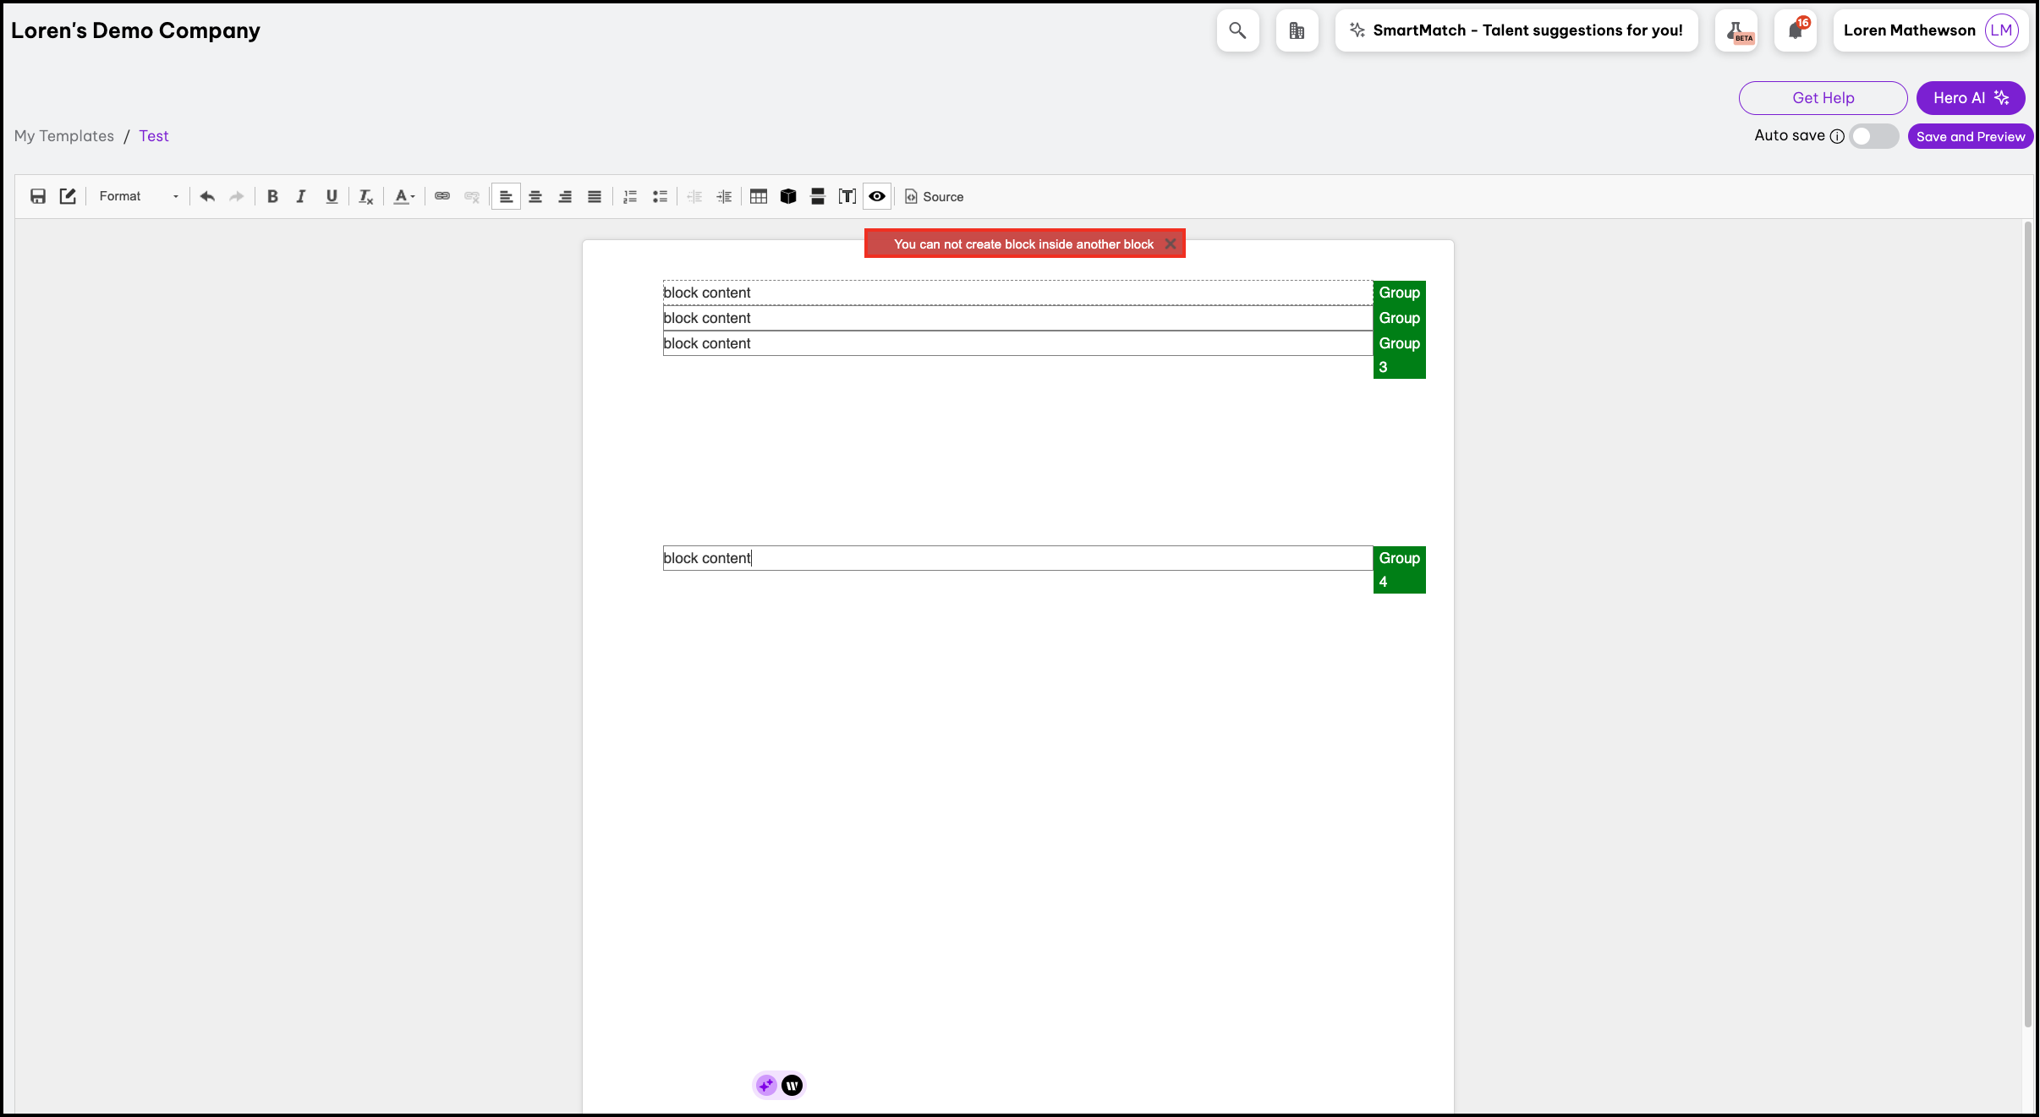Open the notifications bell
This screenshot has width=2040, height=1117.
click(x=1795, y=30)
